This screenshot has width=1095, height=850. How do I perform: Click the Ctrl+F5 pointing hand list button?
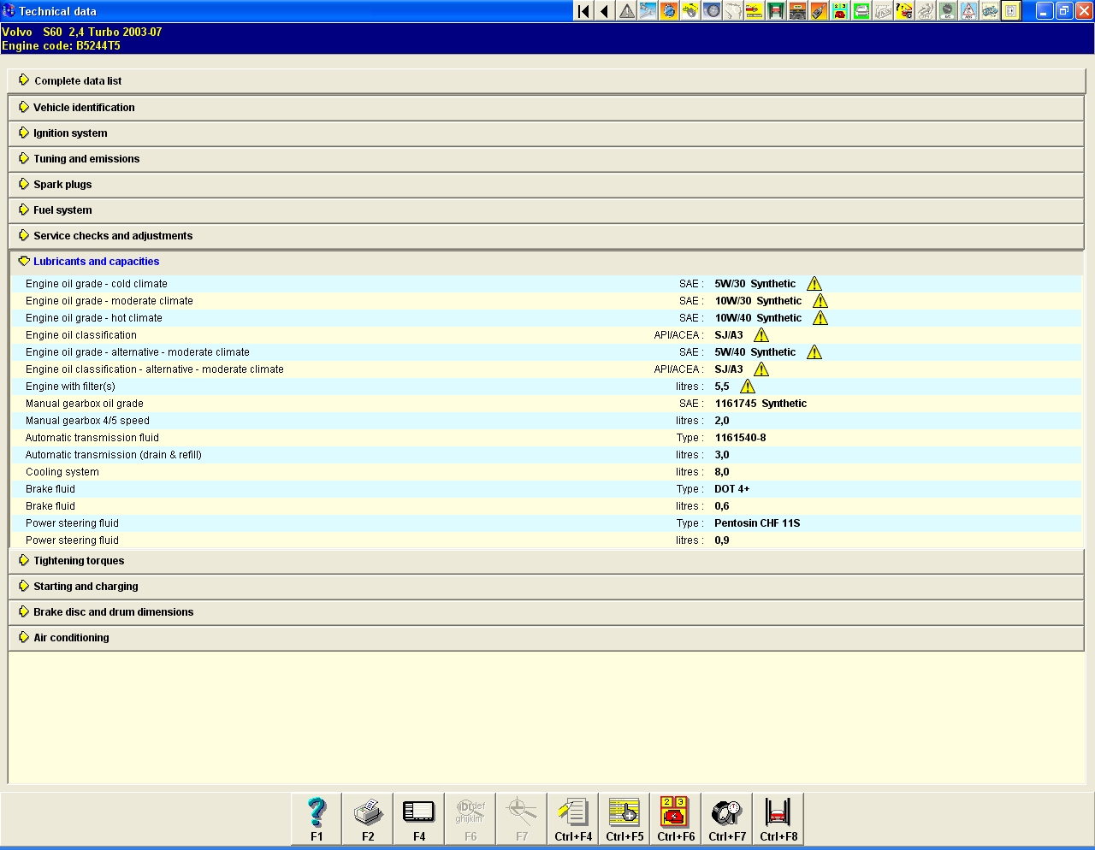point(624,818)
